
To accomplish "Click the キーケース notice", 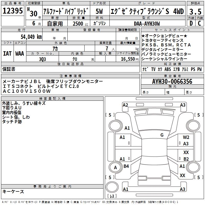I will click(x=13, y=191).
